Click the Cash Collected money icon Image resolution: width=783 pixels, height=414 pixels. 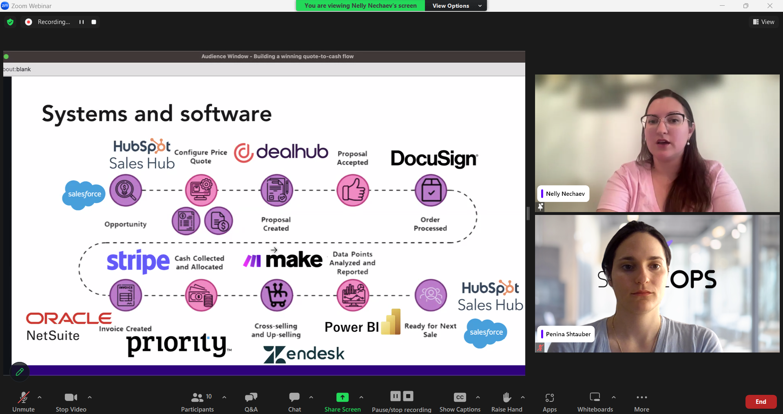click(201, 295)
